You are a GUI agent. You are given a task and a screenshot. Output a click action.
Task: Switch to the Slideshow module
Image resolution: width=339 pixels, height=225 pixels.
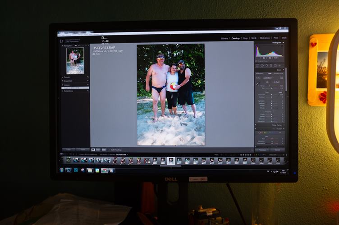click(x=265, y=38)
